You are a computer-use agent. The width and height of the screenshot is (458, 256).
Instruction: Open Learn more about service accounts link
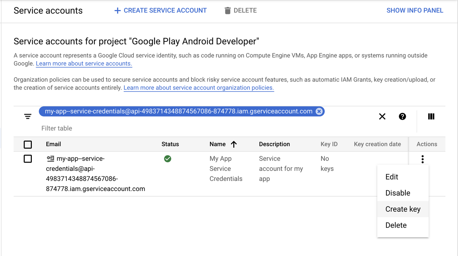[84, 64]
